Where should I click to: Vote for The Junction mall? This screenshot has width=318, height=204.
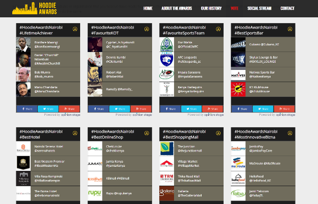(x=191, y=148)
